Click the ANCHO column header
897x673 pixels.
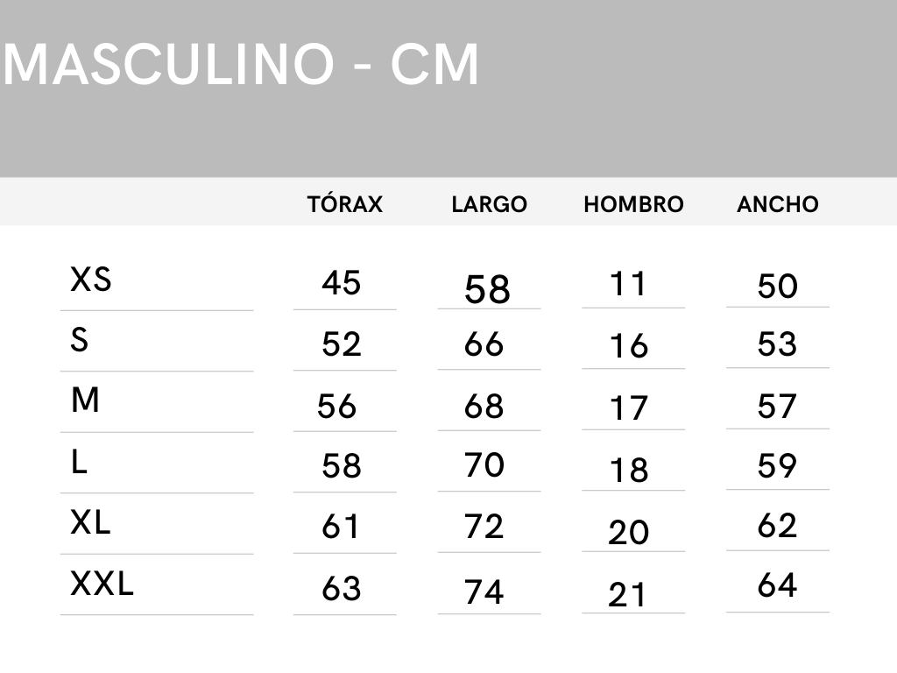[778, 204]
